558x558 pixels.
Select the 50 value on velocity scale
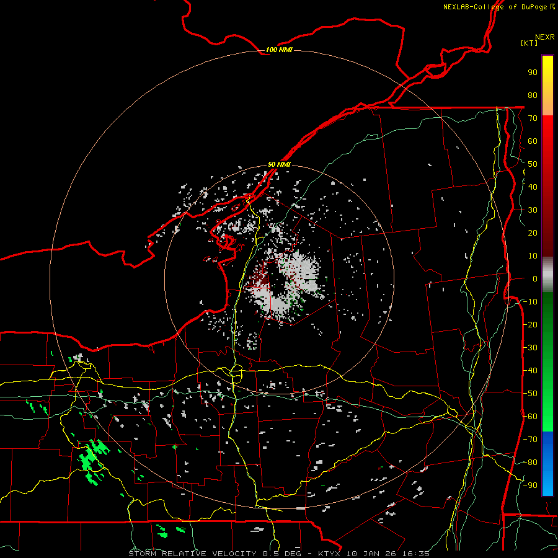point(533,164)
